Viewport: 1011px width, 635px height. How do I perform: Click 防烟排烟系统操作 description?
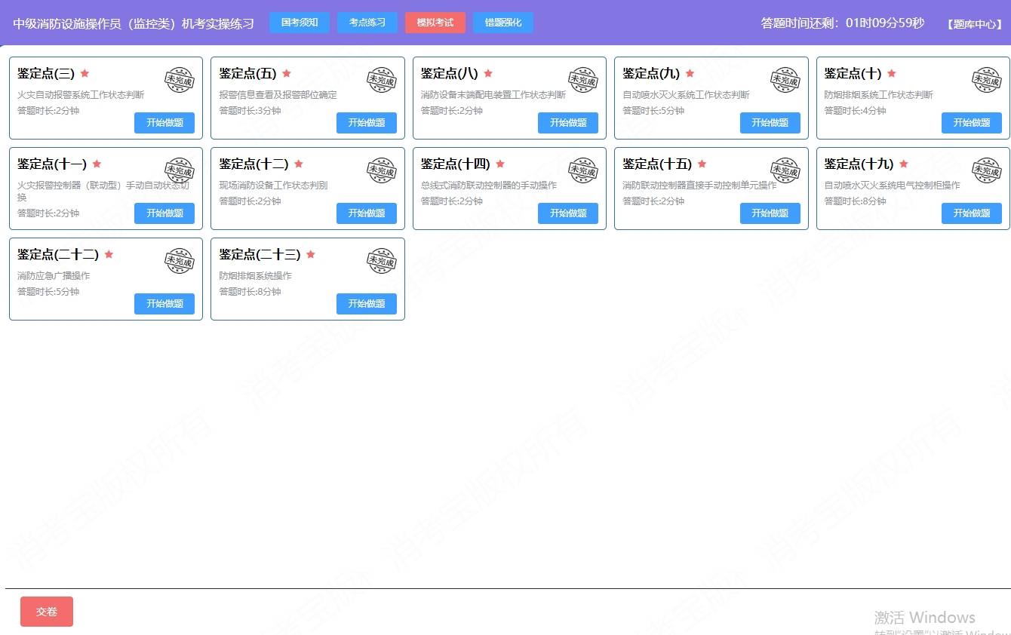255,276
